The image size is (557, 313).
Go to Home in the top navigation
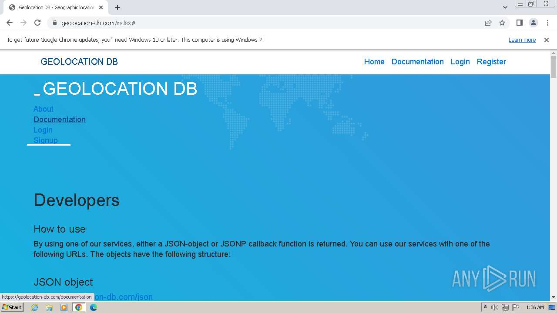[x=374, y=62]
